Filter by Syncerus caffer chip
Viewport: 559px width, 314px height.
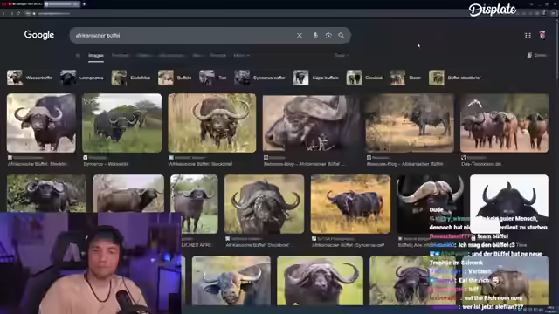[260, 78]
